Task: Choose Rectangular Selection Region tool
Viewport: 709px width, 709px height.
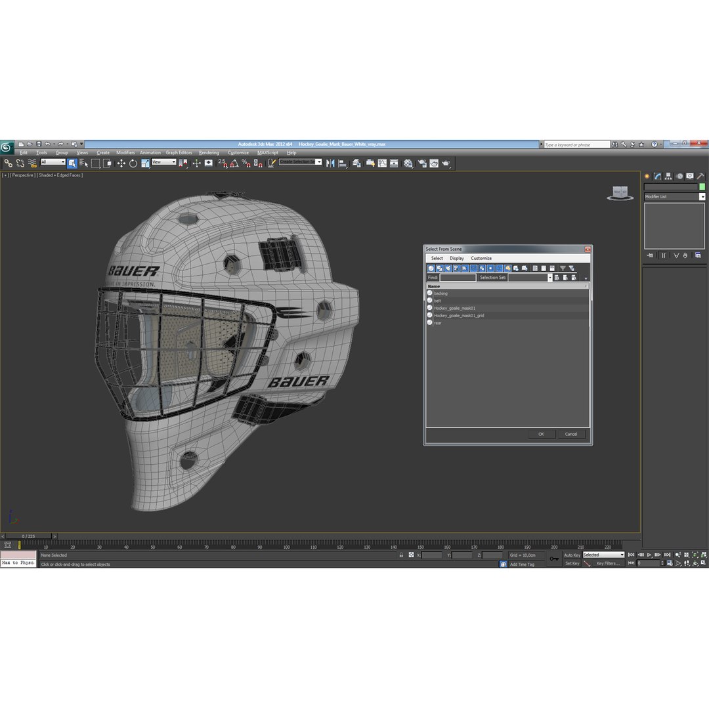Action: [95, 163]
